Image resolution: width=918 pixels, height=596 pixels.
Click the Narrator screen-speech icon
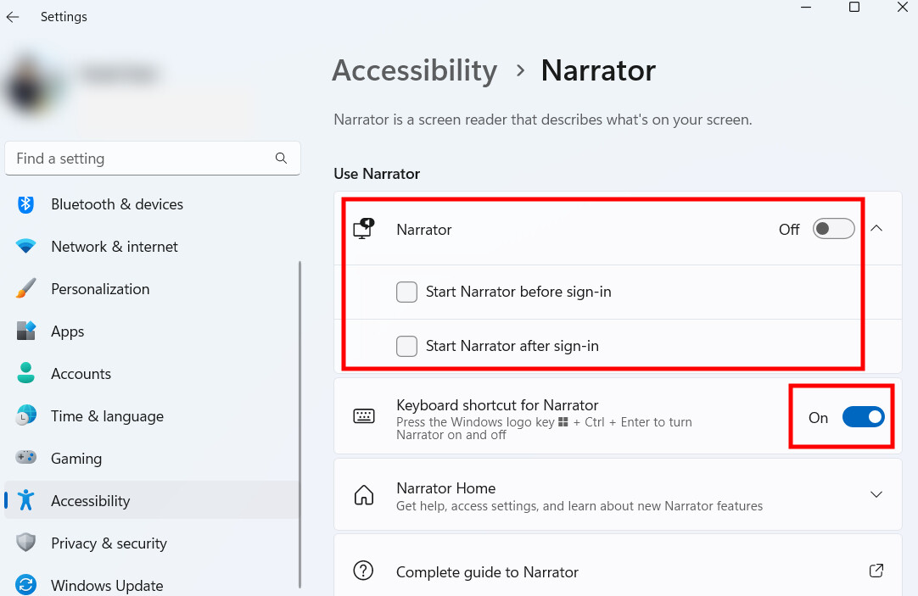[364, 229]
